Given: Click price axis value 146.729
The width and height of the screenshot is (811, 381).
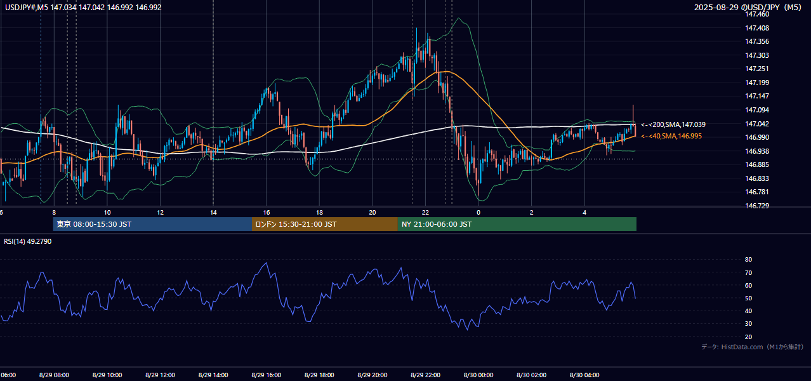Looking at the screenshot, I should click(758, 206).
